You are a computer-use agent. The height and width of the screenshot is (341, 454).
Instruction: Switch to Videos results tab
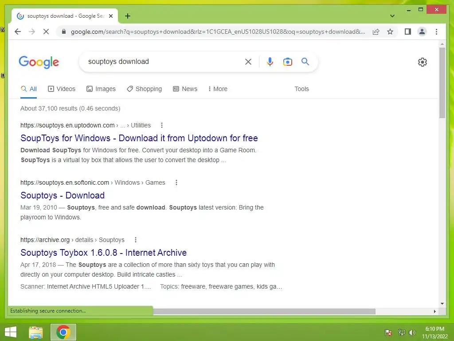click(x=61, y=89)
